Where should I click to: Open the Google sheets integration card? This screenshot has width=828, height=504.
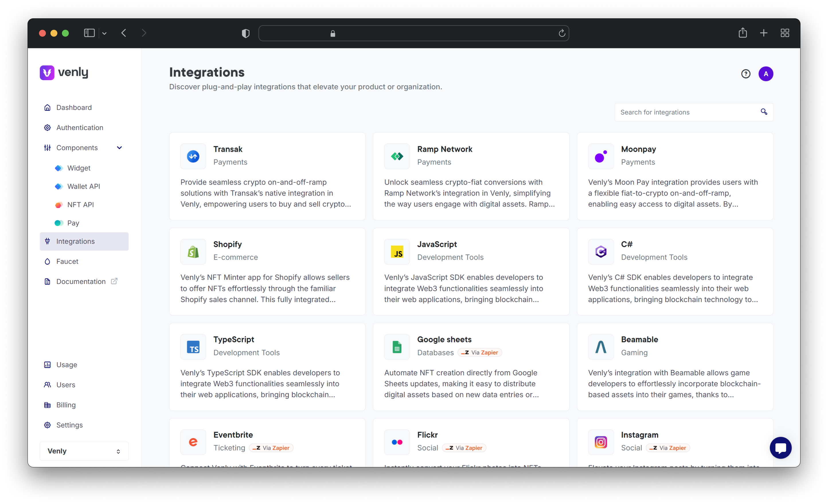[471, 367]
